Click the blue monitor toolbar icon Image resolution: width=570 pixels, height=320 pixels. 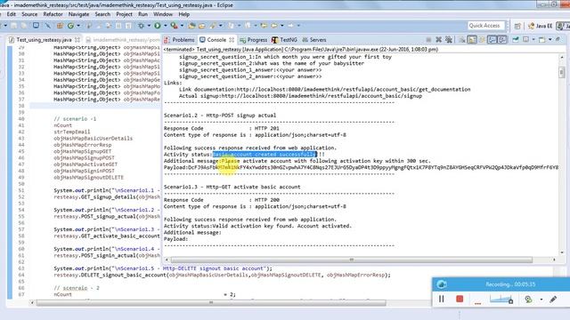[x=36, y=26]
